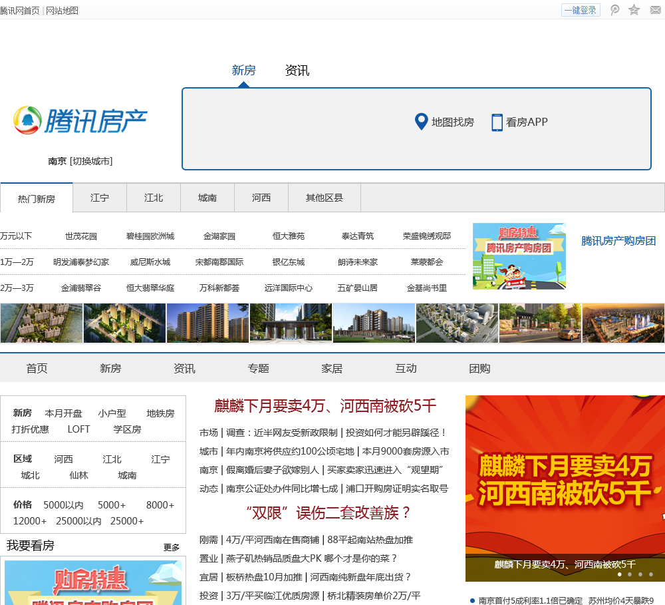Screen dimensions: 665x605
Task: Click the map pin icon for 地图找房
Action: tap(421, 122)
